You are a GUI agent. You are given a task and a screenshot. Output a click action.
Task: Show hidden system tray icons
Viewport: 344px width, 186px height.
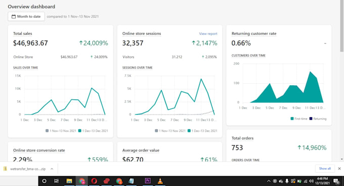(269, 181)
